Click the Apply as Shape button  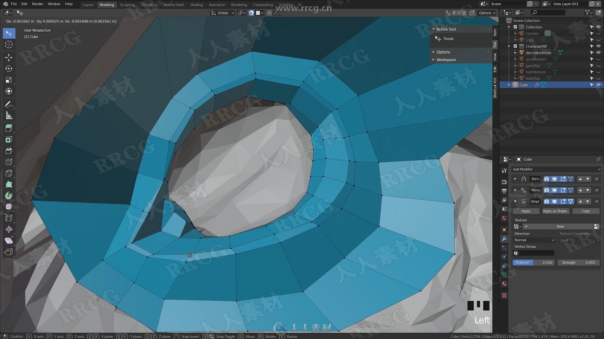[x=556, y=211]
